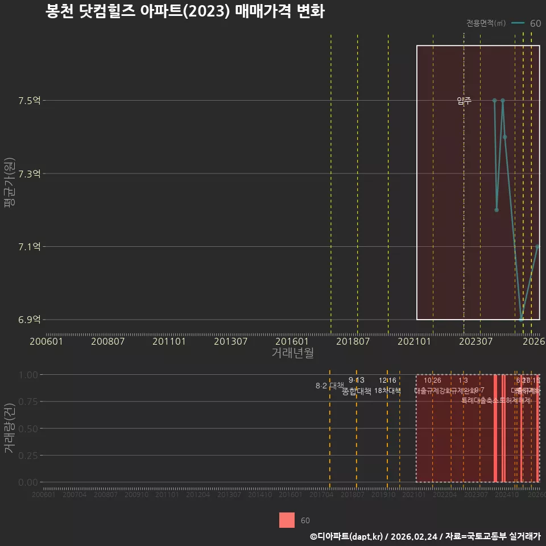Viewport: 546px width, 546px height.
Task: Click the data point at 7.2억
Action: (497, 210)
